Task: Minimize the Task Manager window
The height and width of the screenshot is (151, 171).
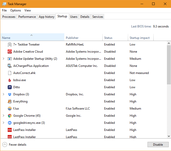Action: coord(142,4)
